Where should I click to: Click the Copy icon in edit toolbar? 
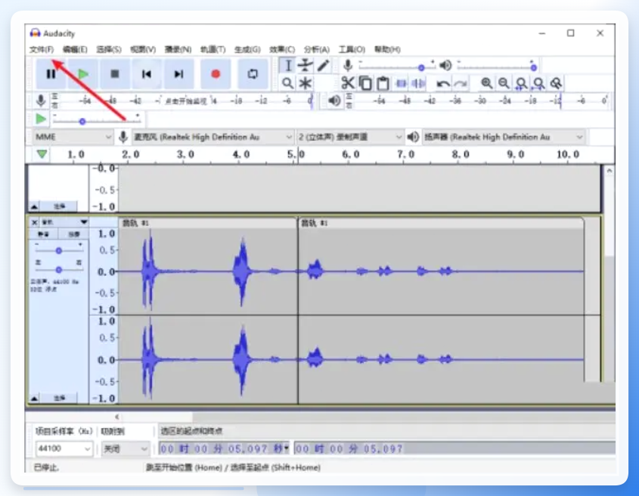(365, 83)
